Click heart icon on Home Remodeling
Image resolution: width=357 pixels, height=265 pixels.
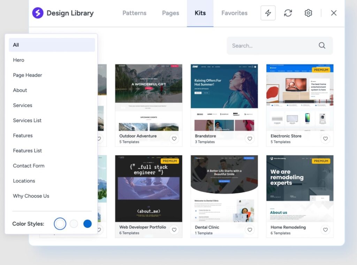tap(325, 230)
